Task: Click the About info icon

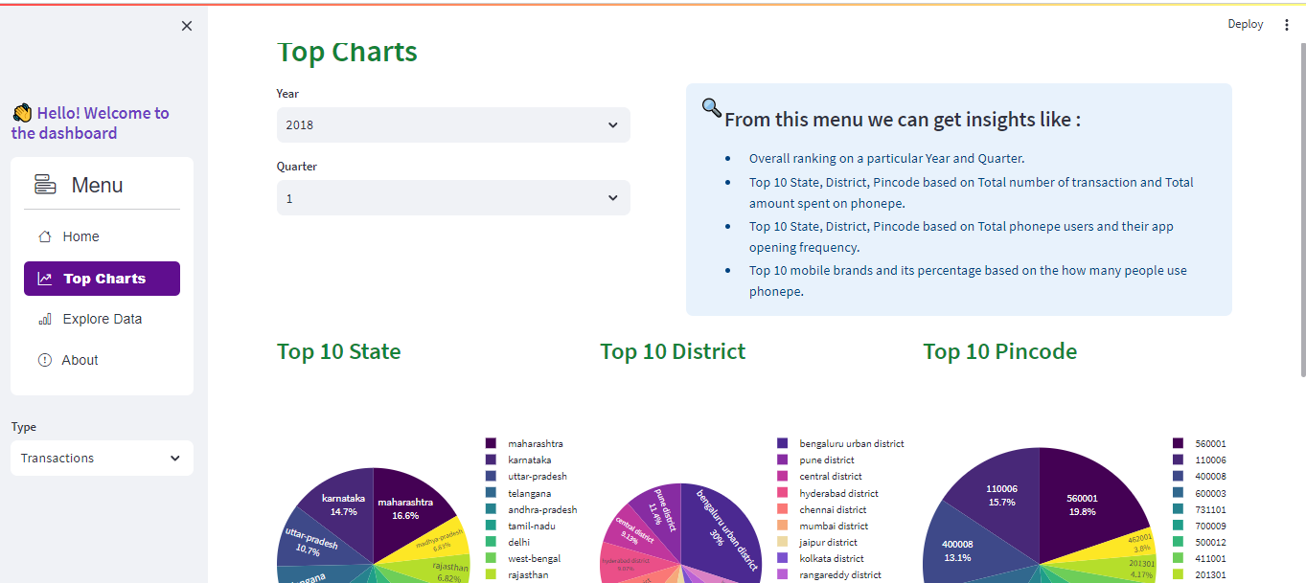Action: click(45, 359)
